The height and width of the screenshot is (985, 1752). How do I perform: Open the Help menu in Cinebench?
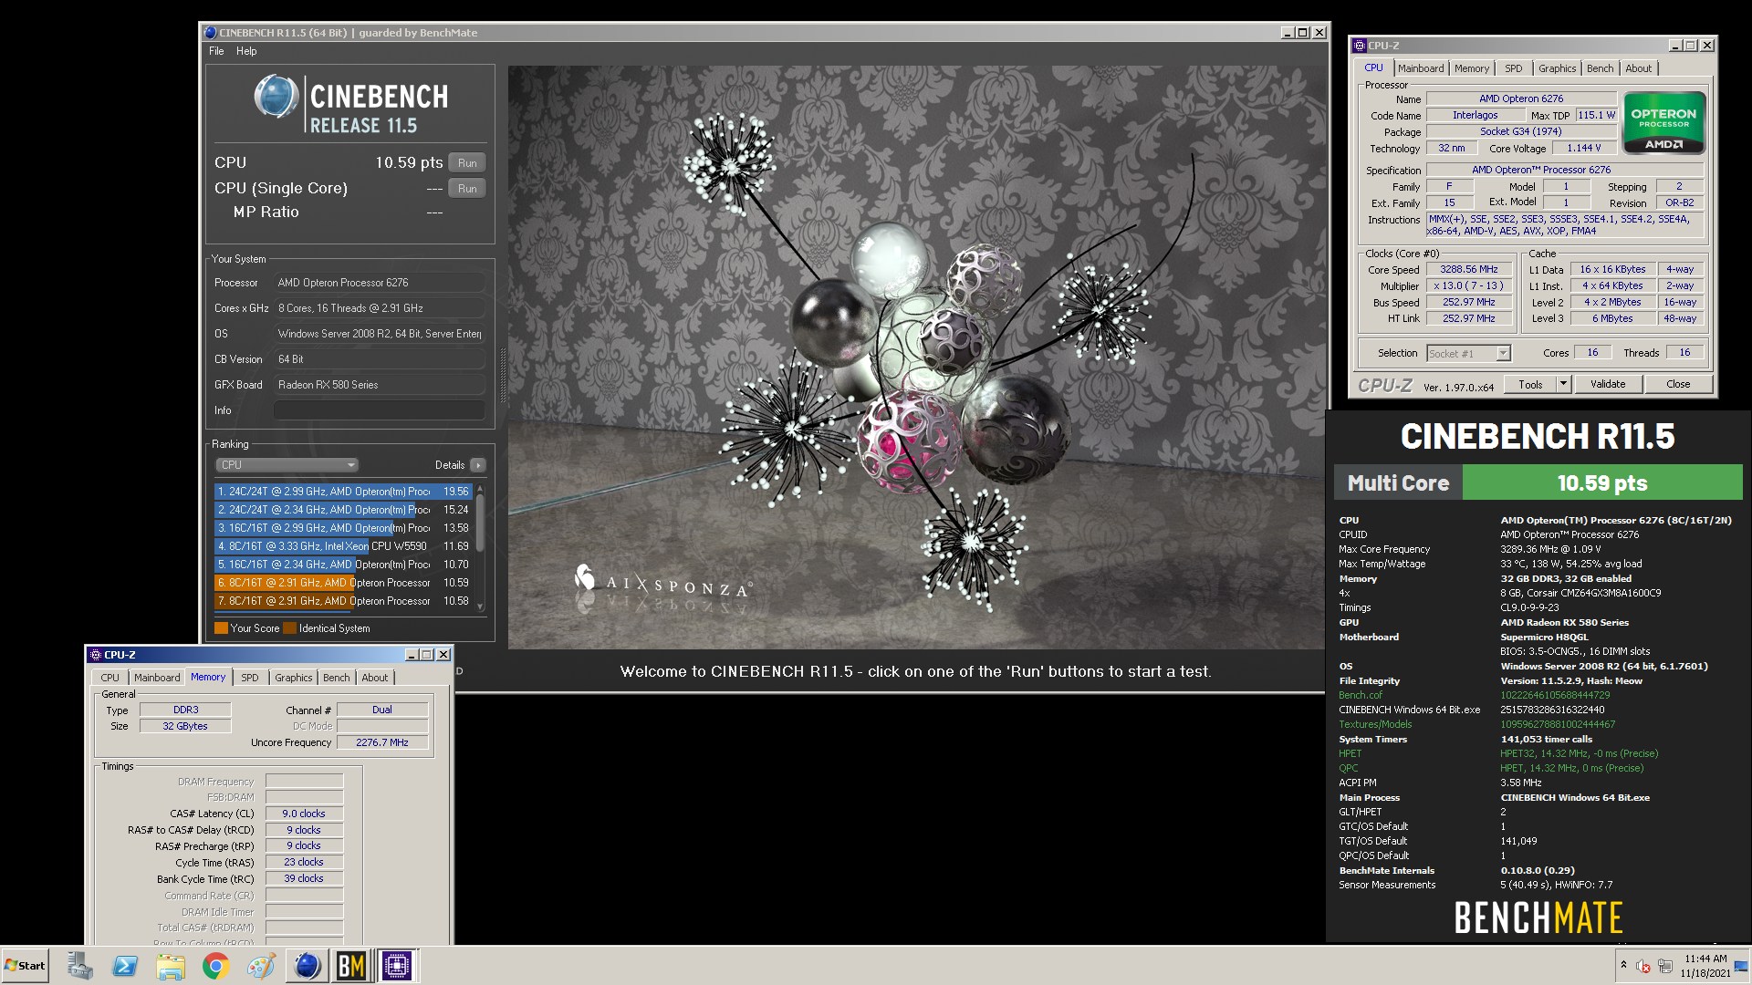click(x=246, y=51)
